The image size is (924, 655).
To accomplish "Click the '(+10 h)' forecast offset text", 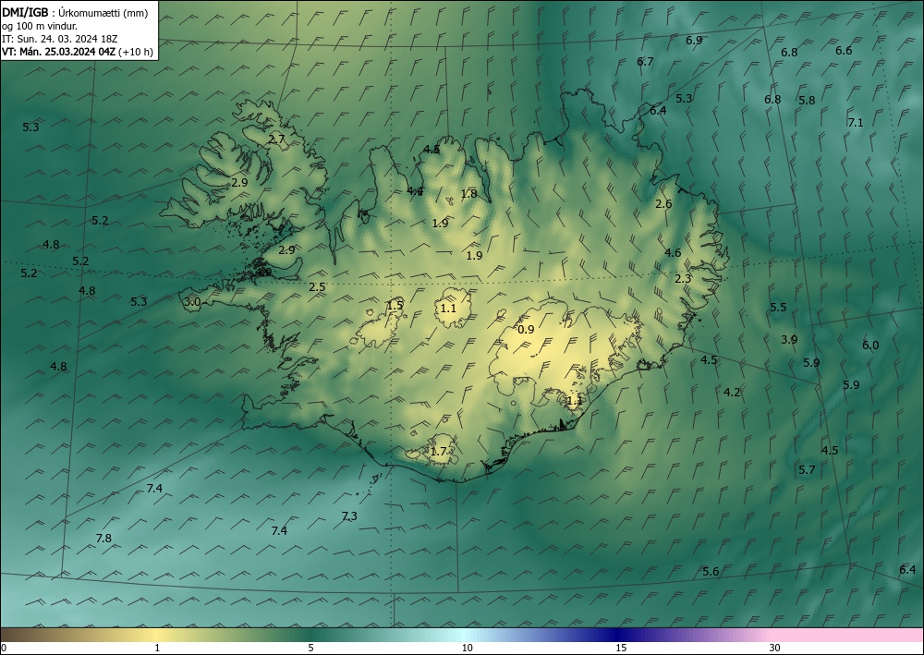I will 136,52.
